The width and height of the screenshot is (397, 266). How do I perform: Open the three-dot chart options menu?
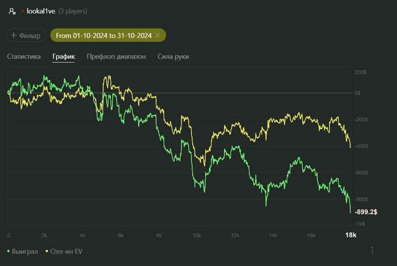373,250
